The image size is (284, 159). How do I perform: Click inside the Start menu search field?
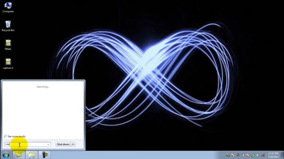tap(28, 144)
